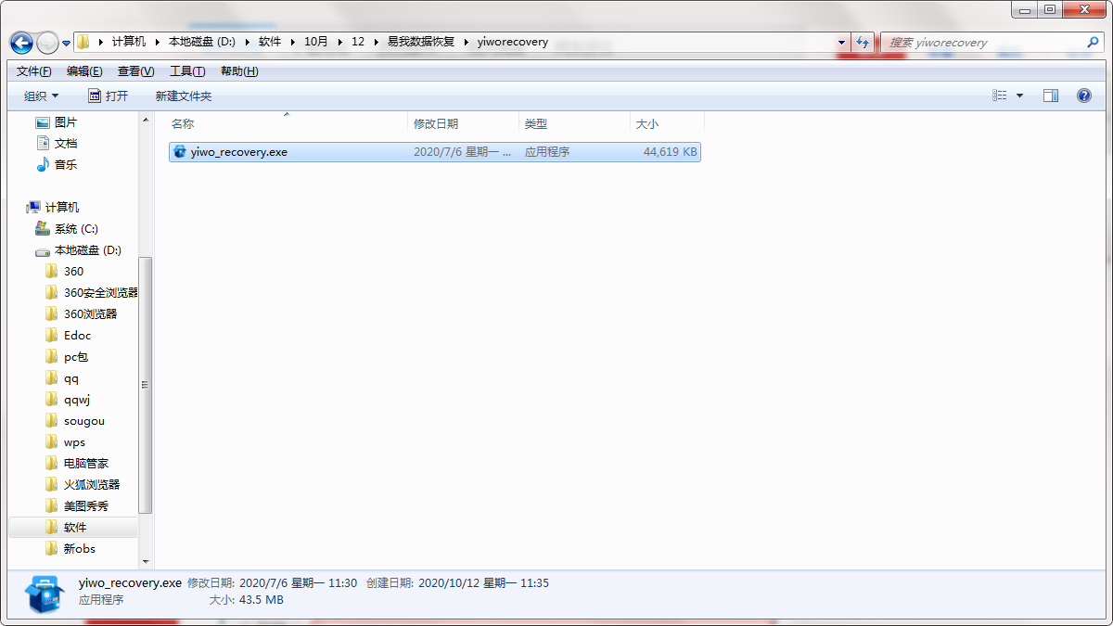Click 易我数据恢复 in the address breadcrumb

click(421, 42)
